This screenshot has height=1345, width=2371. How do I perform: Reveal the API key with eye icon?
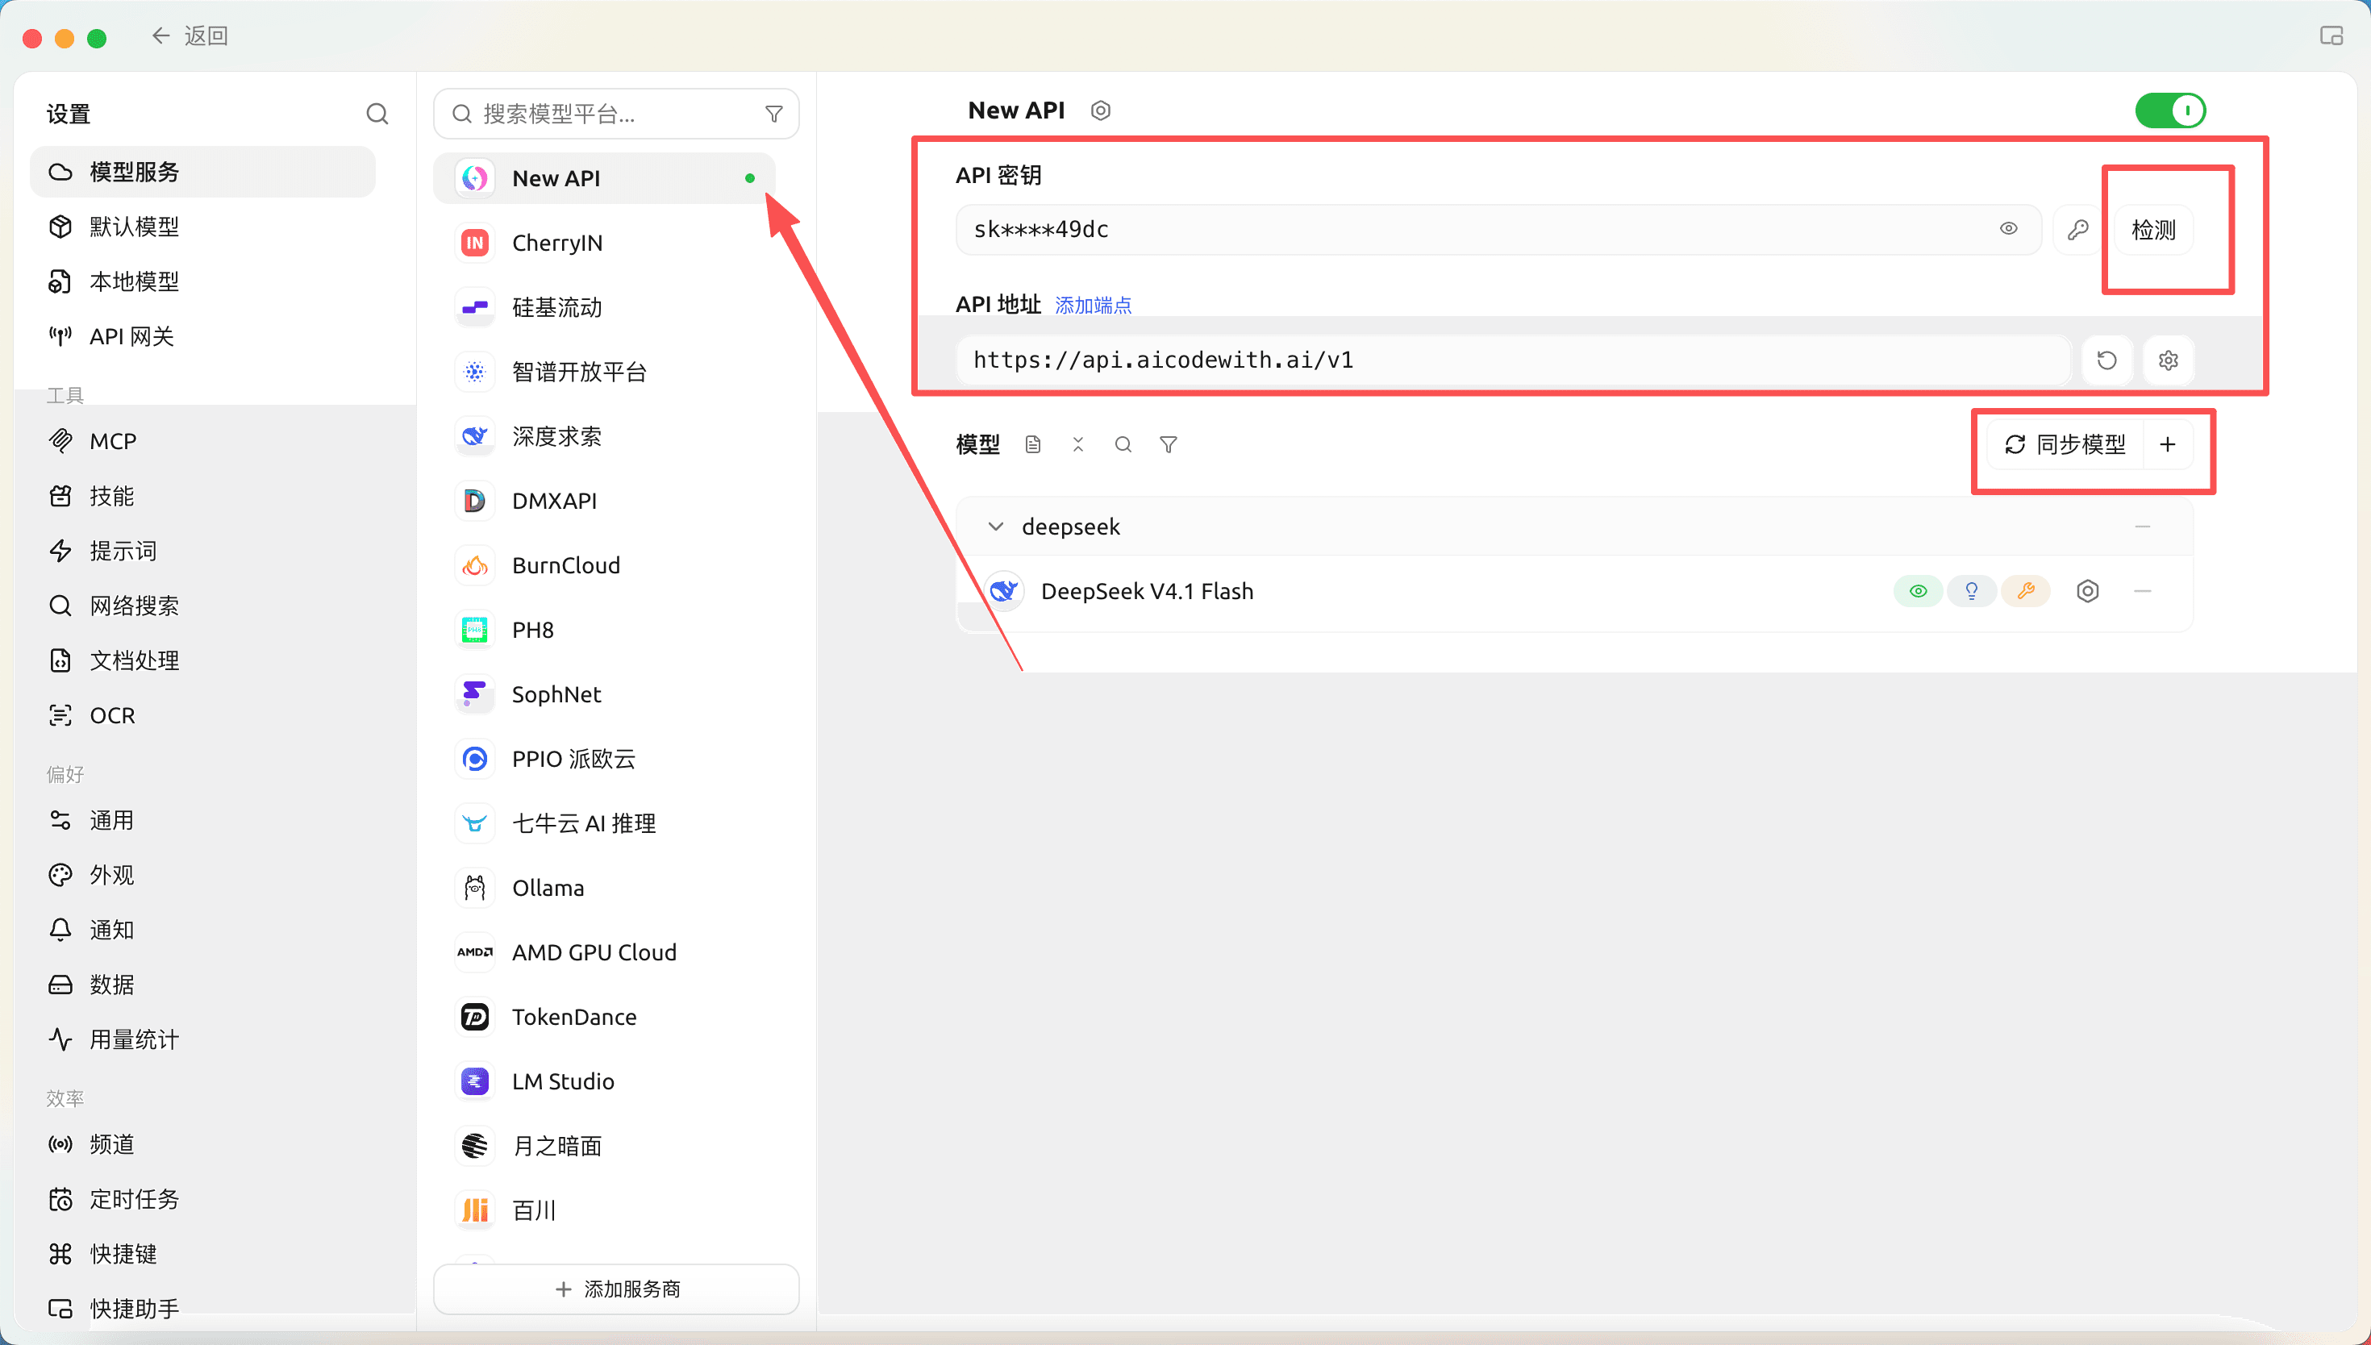(x=2008, y=229)
